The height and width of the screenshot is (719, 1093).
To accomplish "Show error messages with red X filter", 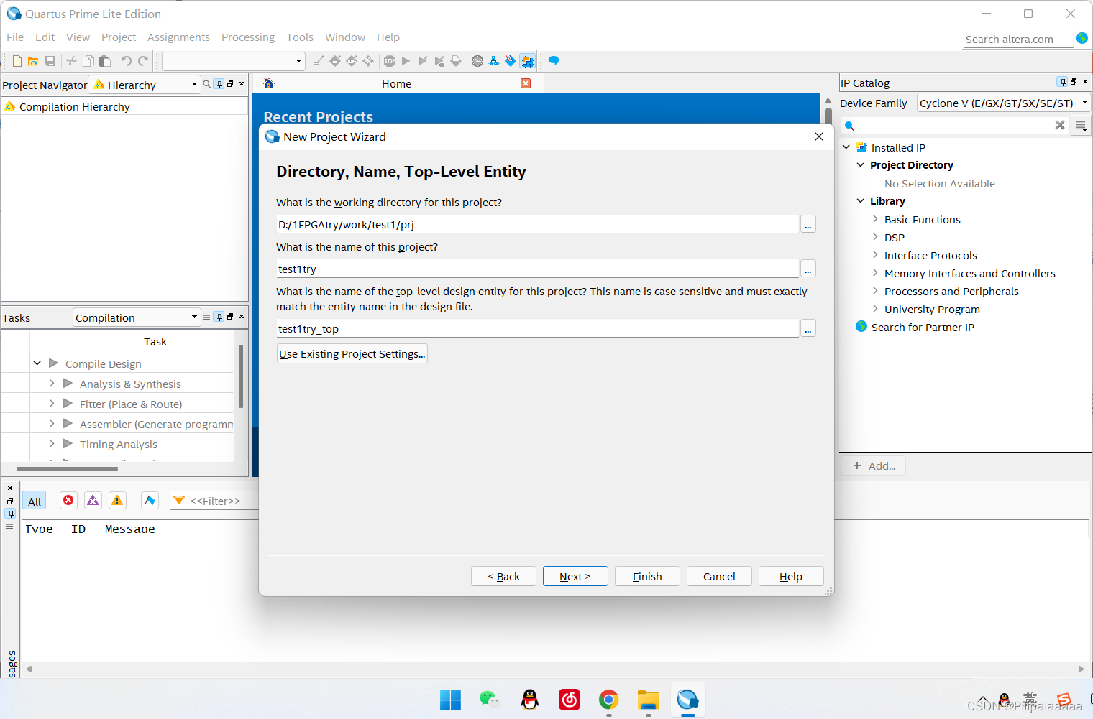I will 68,501.
